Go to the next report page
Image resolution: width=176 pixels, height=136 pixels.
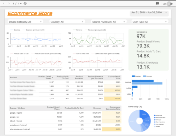pos(8,3)
